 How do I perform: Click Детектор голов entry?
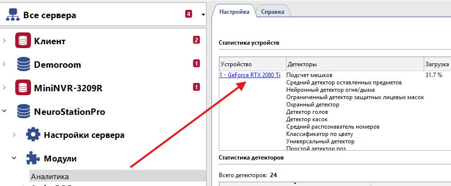307,112
